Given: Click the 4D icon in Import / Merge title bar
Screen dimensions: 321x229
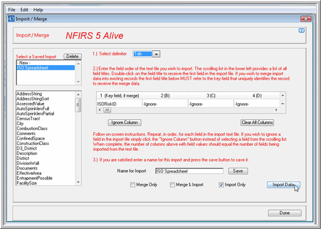Looking at the screenshot, I should (11, 19).
